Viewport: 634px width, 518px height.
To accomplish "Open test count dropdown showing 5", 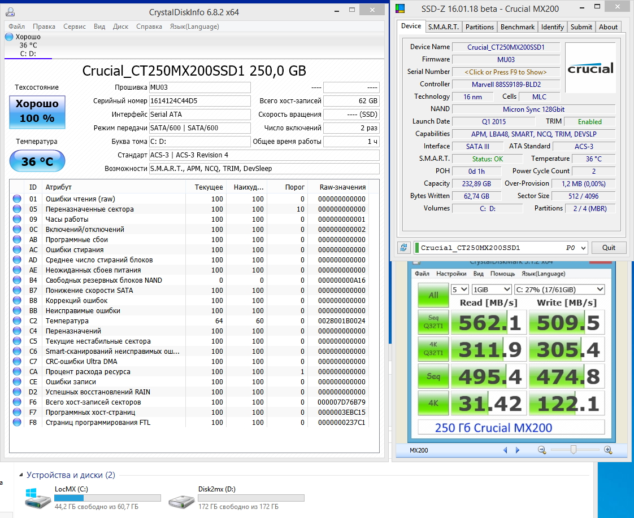I will (460, 289).
